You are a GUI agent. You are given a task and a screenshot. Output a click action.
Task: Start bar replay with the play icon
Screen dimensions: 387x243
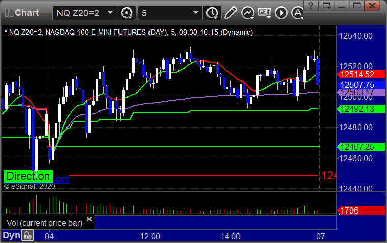(281, 13)
